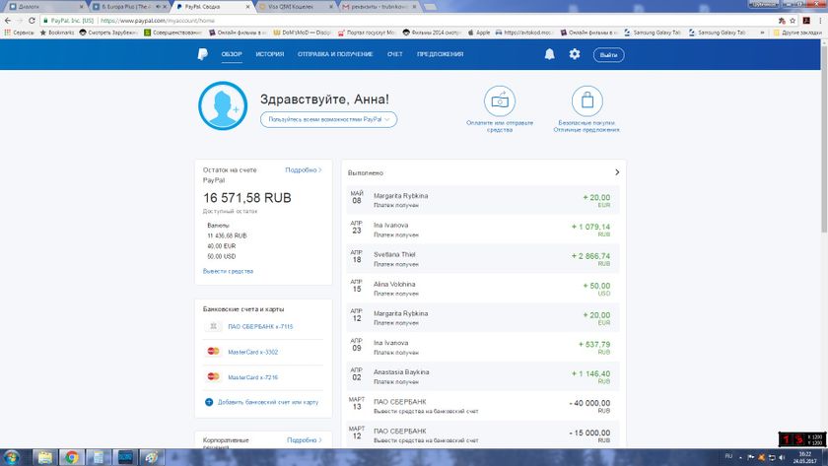Open 'Подробно' next to PayPal balance
The image size is (828, 466).
pyautogui.click(x=303, y=169)
